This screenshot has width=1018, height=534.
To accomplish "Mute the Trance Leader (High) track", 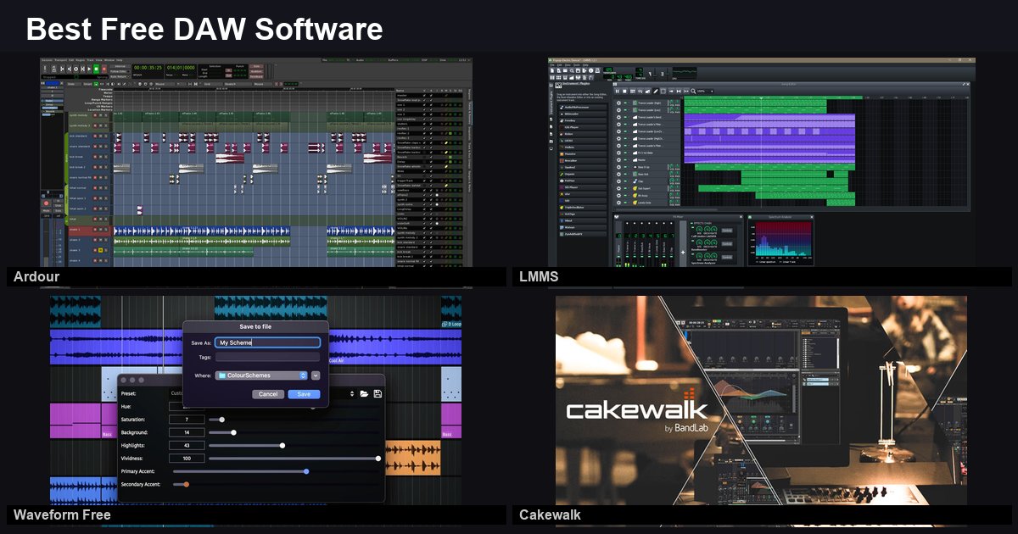I will [x=625, y=103].
